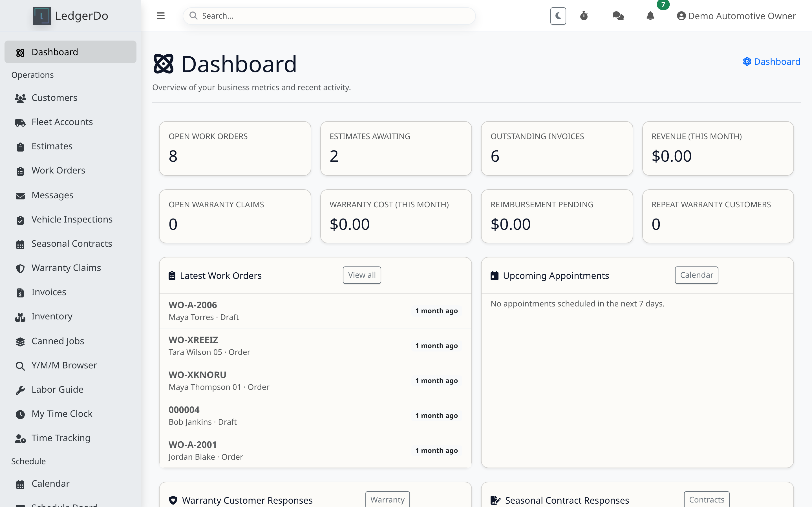Open work order WO-A-2001

point(315,450)
